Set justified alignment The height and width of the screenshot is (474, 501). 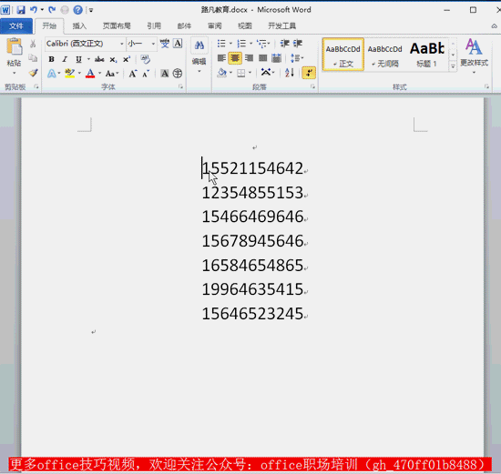262,58
